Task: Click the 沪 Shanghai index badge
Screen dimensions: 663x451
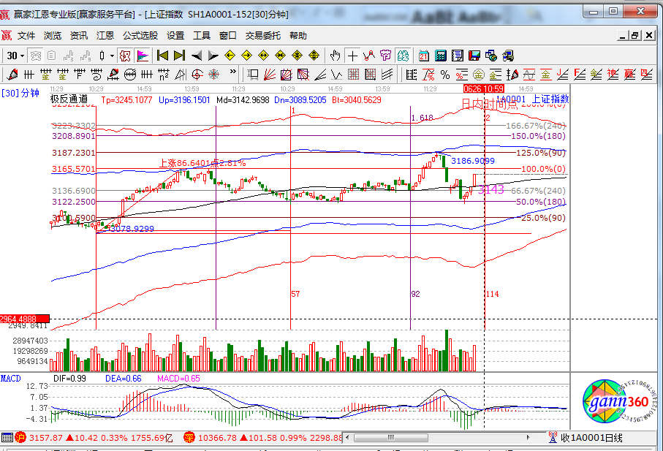Action: point(20,438)
